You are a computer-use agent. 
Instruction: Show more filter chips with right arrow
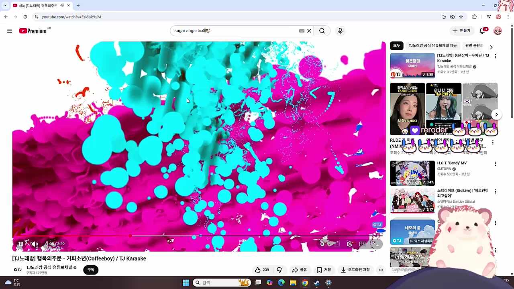[491, 47]
